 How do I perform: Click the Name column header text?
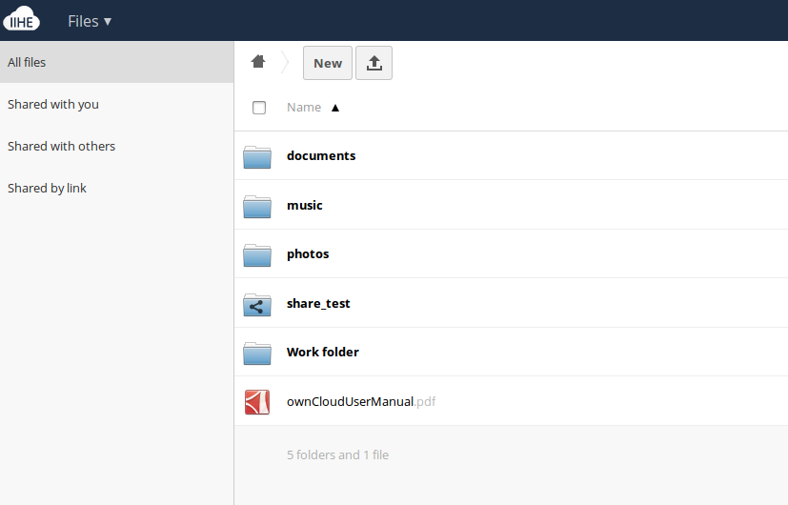coord(304,108)
